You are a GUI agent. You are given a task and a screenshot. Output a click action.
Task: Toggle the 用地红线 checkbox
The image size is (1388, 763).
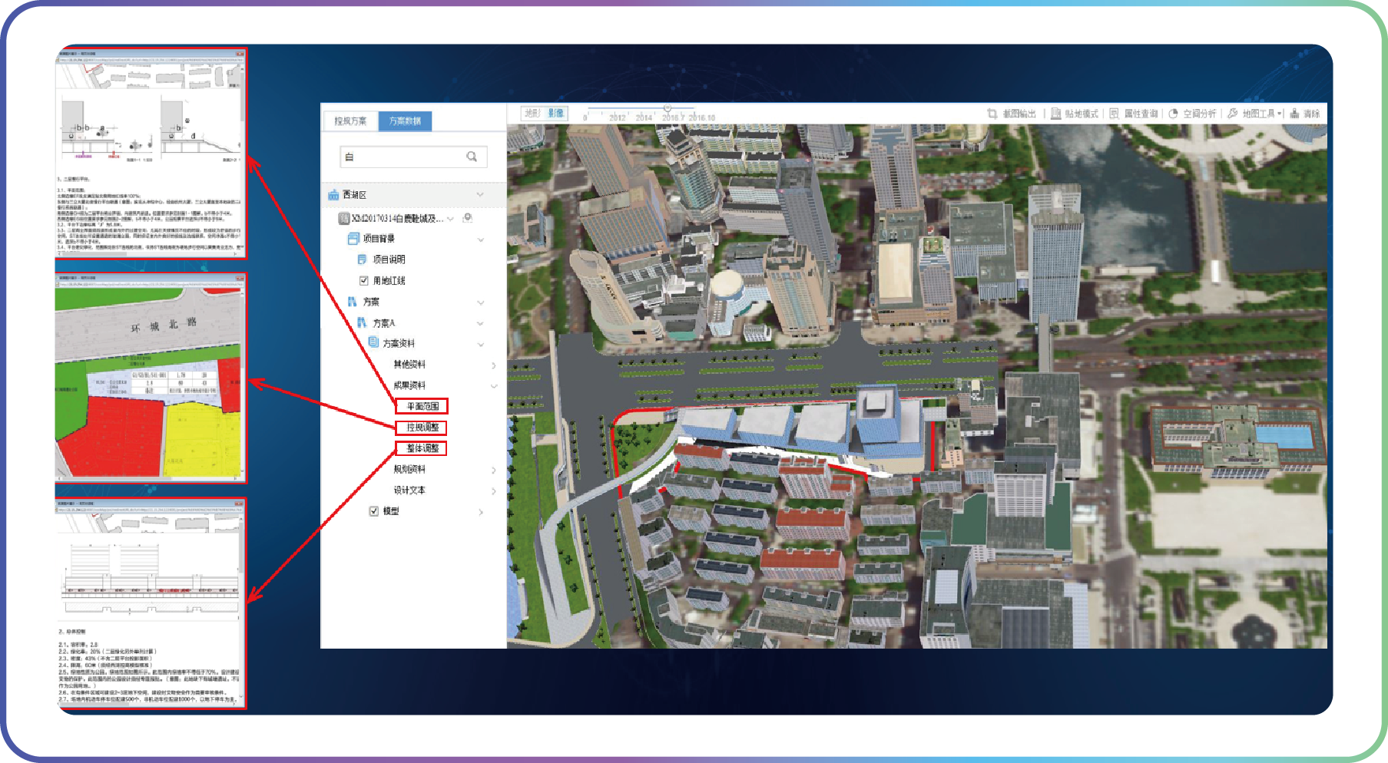(364, 281)
